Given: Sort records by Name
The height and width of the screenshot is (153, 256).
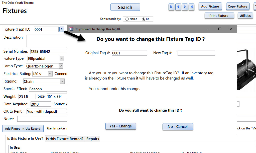Looking at the screenshot, I should pos(127,19).
